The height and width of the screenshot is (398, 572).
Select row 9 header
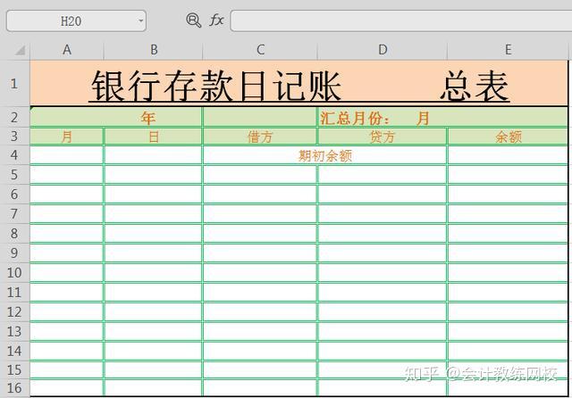tap(14, 253)
